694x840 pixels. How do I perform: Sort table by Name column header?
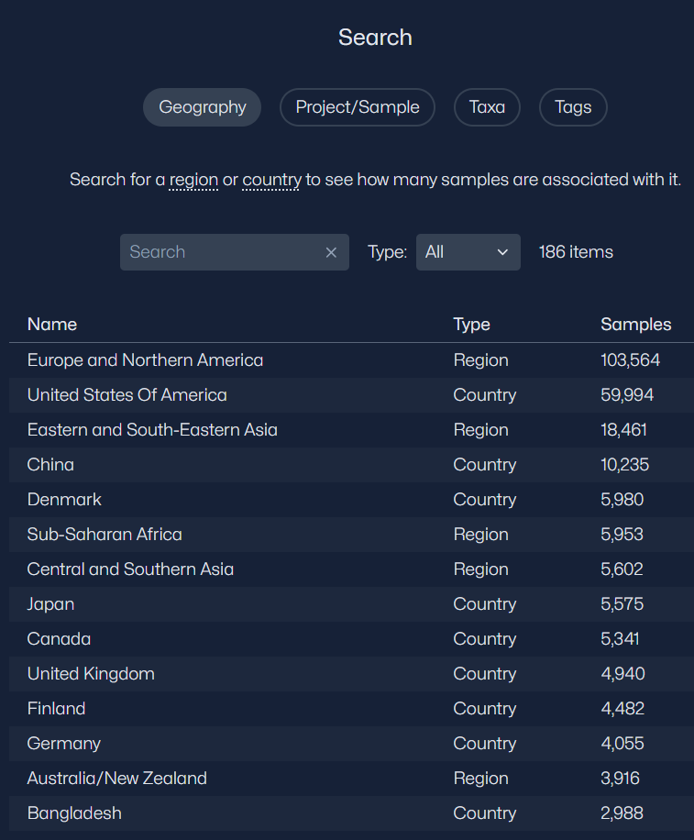click(x=52, y=325)
